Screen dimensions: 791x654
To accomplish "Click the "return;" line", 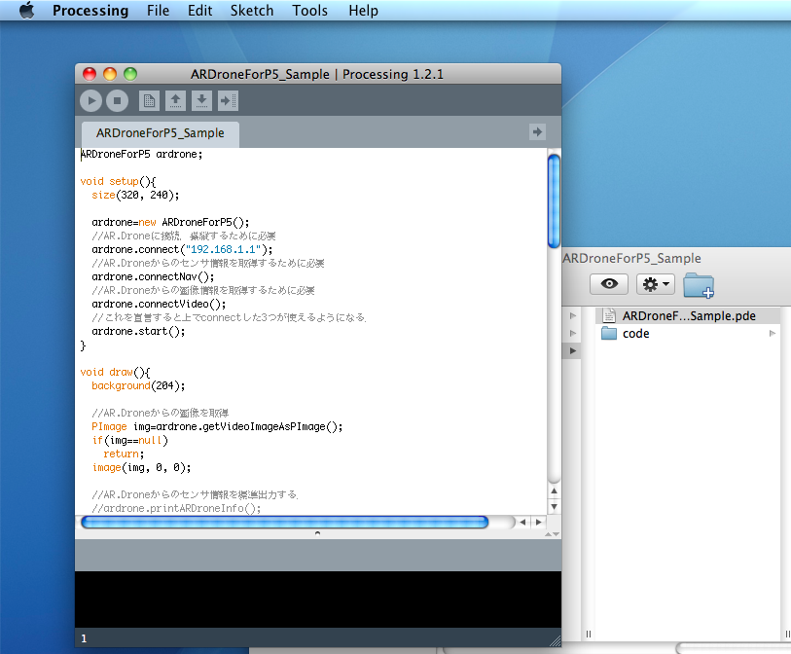I will click(x=124, y=454).
